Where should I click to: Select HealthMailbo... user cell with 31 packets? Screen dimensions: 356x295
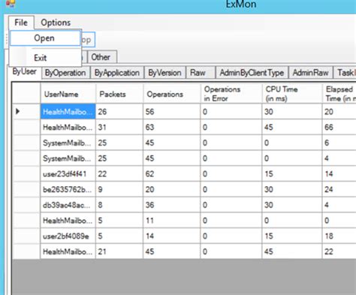click(x=68, y=127)
